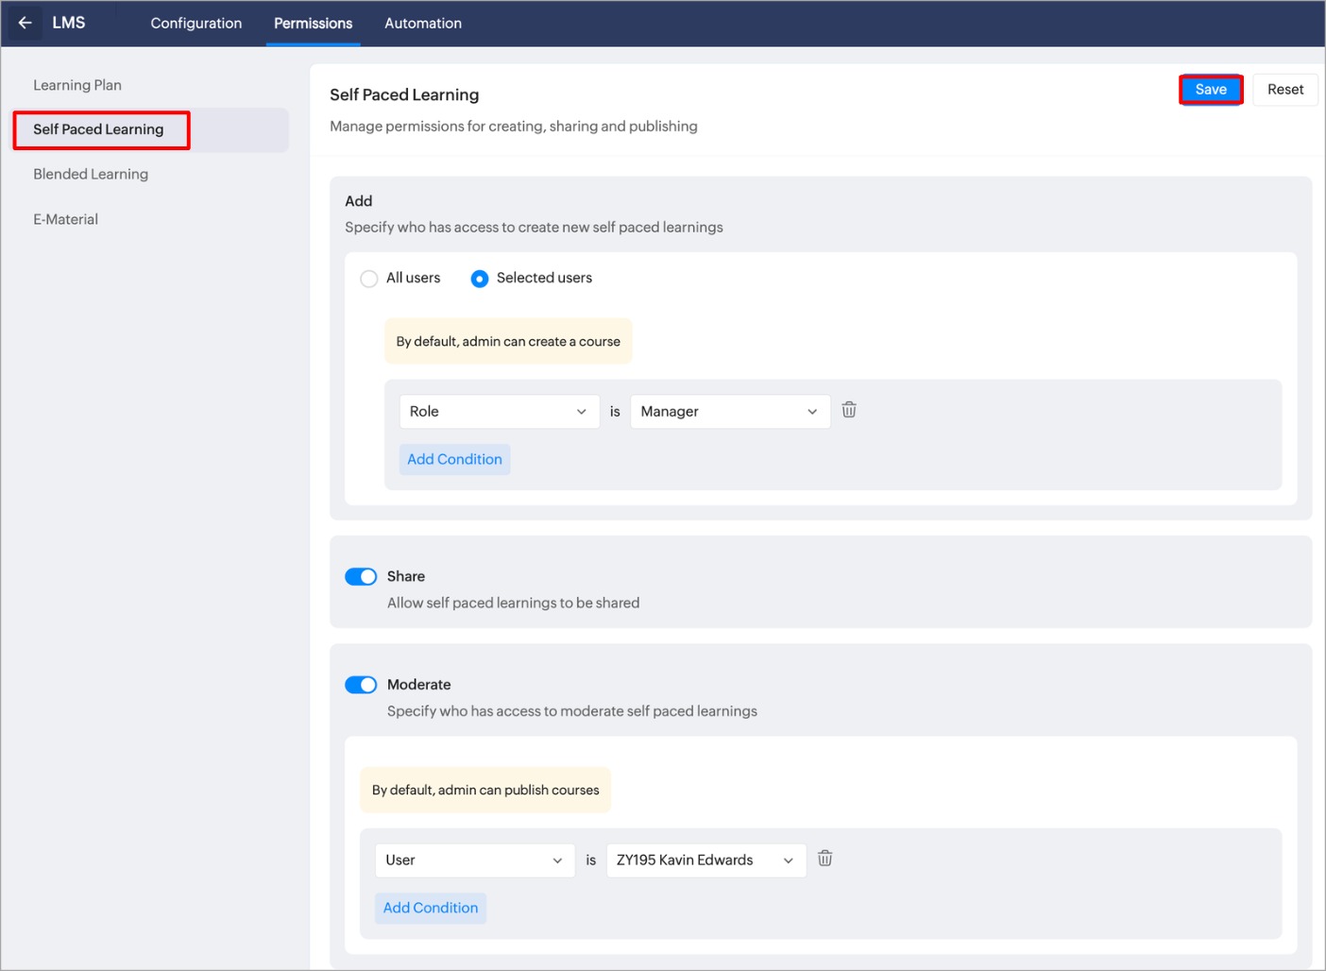Screen dimensions: 1326x971
Task: Click the Reset button
Action: coord(1284,90)
